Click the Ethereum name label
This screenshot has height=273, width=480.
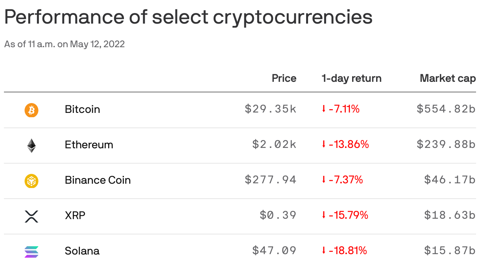click(x=89, y=144)
